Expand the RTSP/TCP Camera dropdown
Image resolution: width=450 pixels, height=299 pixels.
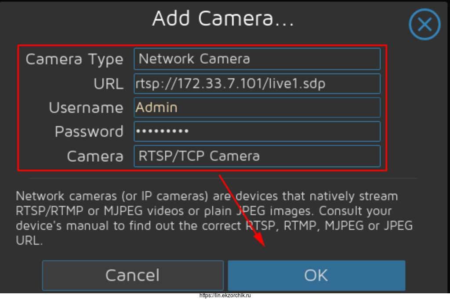coord(257,156)
